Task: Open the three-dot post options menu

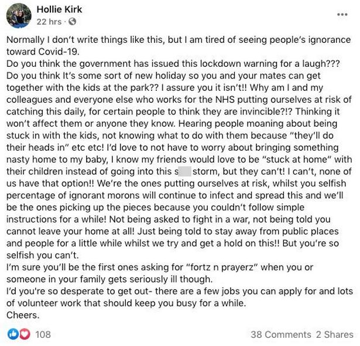Action: 342,14
